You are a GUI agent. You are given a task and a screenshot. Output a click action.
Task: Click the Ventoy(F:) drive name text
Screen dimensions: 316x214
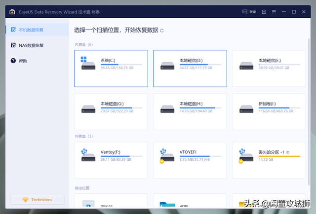[x=111, y=152]
